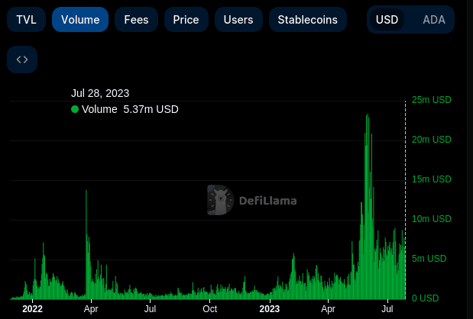473x319 pixels.
Task: Click the green Volume legend dot
Action: [x=75, y=109]
